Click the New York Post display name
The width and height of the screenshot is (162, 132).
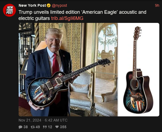(x=32, y=5)
